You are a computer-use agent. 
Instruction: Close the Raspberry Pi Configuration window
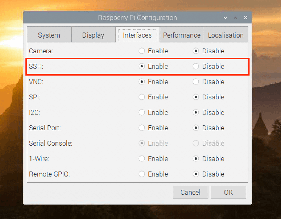245,18
